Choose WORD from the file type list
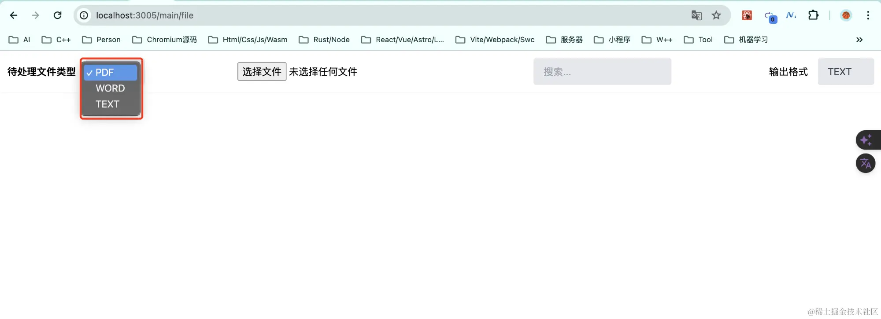The width and height of the screenshot is (881, 319). (110, 88)
